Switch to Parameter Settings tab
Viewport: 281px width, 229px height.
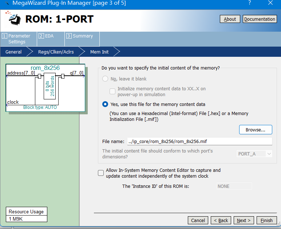click(x=19, y=39)
